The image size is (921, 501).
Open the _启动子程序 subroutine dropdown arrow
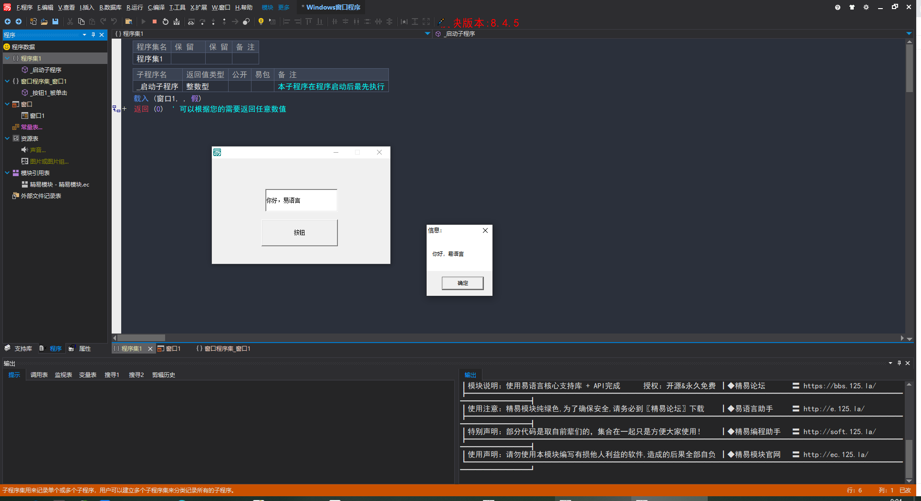tap(909, 33)
